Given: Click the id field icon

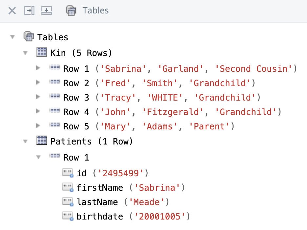Looking at the screenshot, I should point(68,173).
